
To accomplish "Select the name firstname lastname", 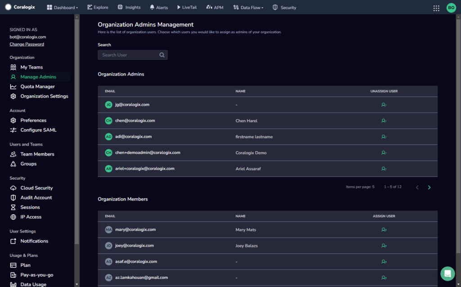I will click(254, 137).
